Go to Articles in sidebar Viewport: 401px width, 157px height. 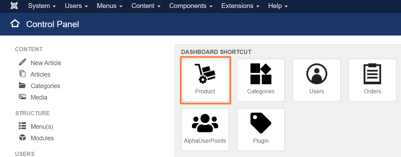point(41,74)
